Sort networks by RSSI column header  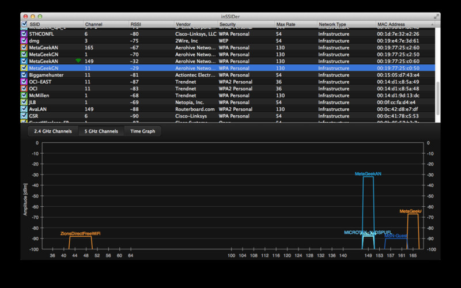(135, 24)
